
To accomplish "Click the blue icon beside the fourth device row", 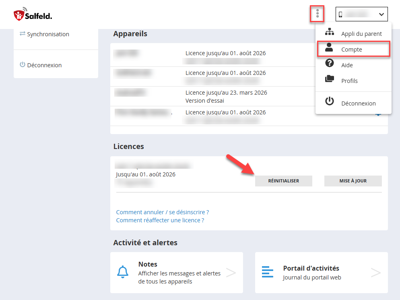I will tap(378, 114).
